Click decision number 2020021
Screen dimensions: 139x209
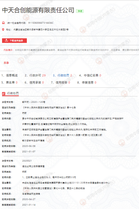coord(27,161)
